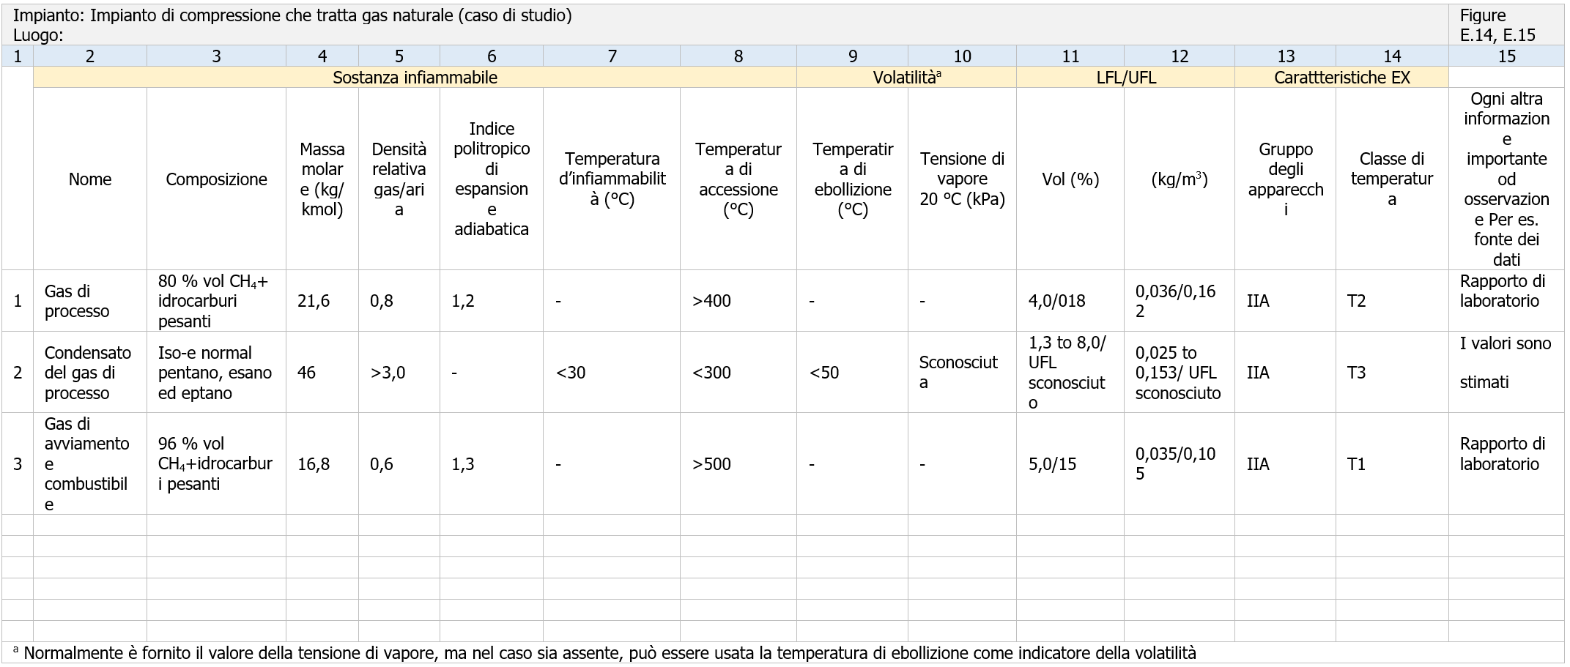Select the 'Volatilità' group header
The width and height of the screenshot is (1570, 667).
[x=906, y=78]
